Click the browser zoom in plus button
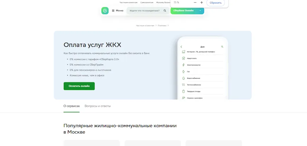307x146 pixels. pos(201,2)
